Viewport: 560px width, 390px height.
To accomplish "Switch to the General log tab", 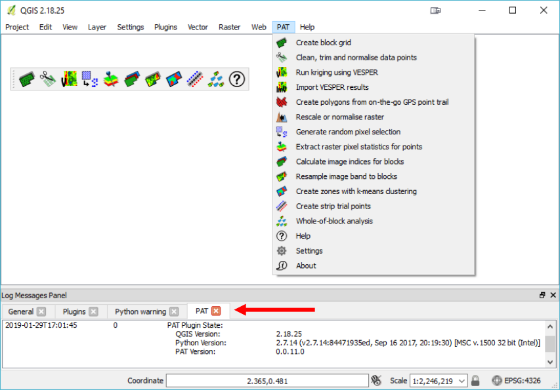I will click(x=21, y=311).
